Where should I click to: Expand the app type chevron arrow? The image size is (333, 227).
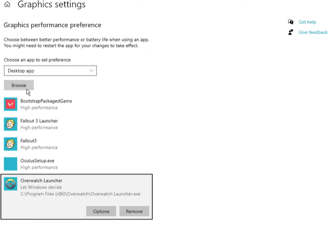[x=91, y=71]
